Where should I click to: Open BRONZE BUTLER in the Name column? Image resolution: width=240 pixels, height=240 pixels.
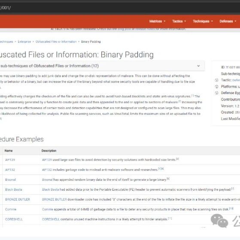[x=18, y=200]
